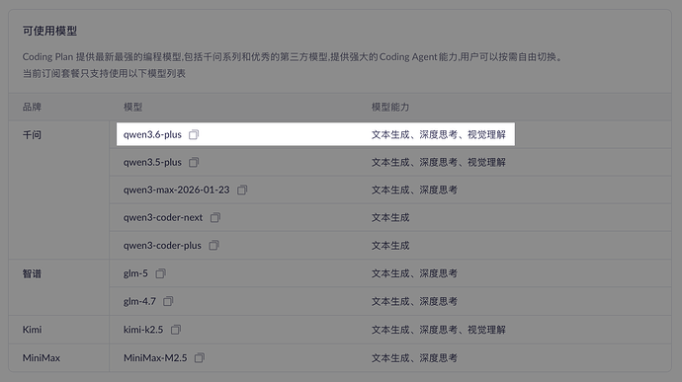Click the 模型能力 column header
Screen dimensions: 682x382
click(x=390, y=107)
